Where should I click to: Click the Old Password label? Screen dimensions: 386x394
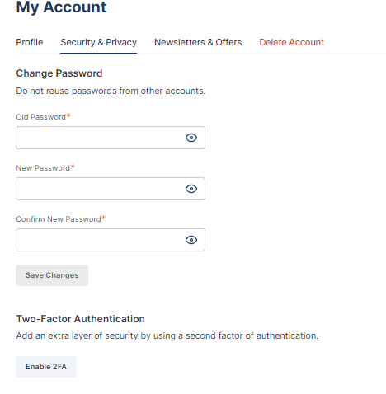point(43,117)
